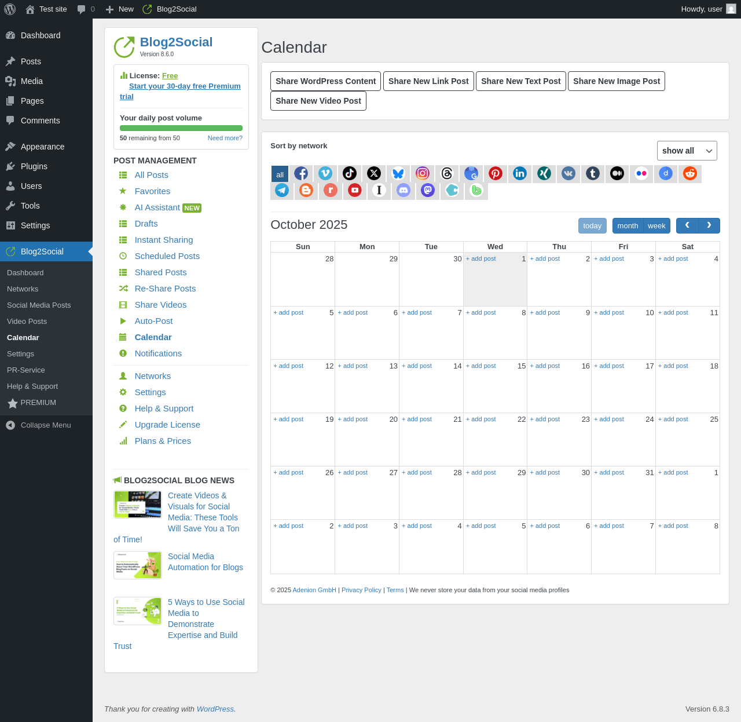Open New content menu in admin bar
741x722 pixels.
point(120,9)
